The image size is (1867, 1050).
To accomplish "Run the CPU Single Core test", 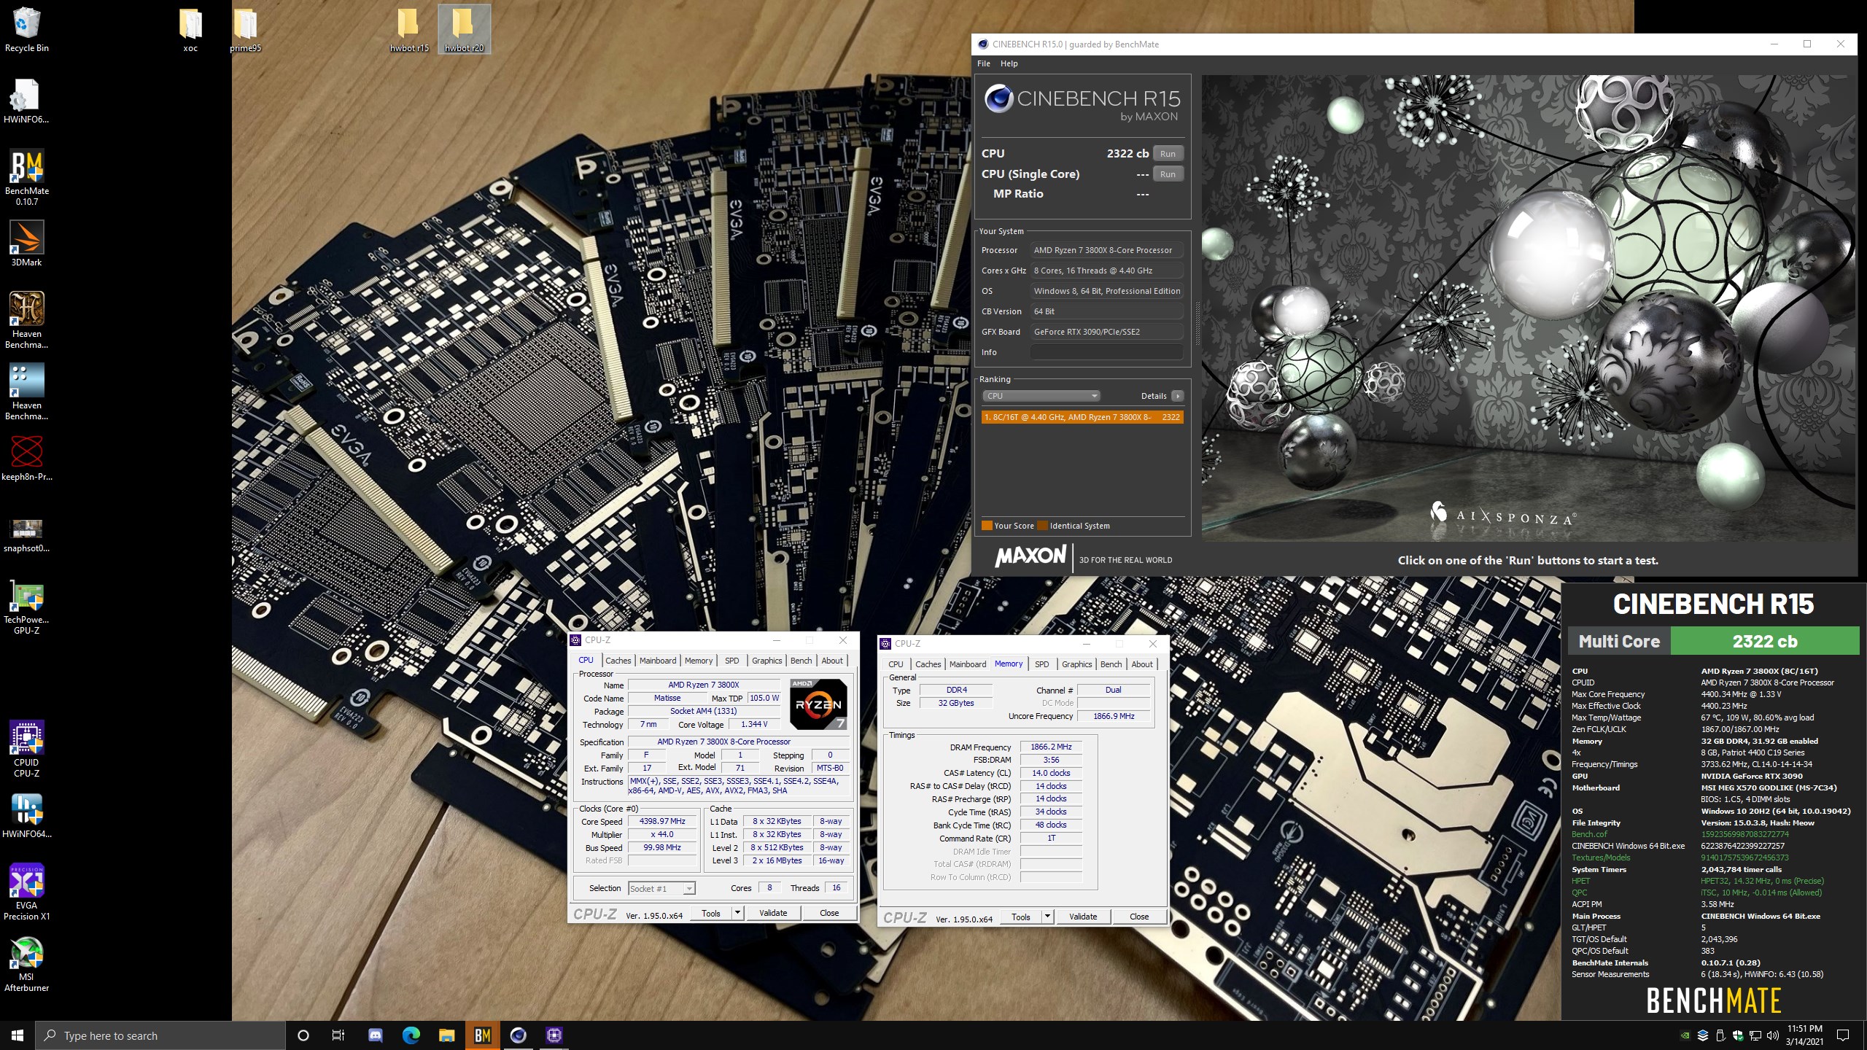I will (1168, 174).
